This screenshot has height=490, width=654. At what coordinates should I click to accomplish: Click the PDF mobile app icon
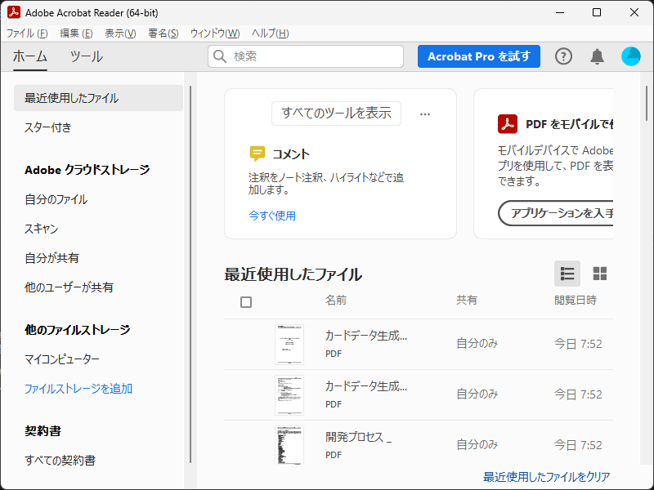point(508,124)
